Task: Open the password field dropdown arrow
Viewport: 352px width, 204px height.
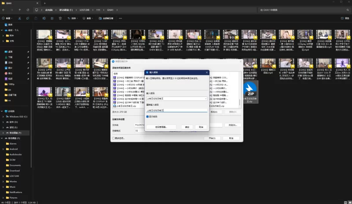Action: (205, 99)
